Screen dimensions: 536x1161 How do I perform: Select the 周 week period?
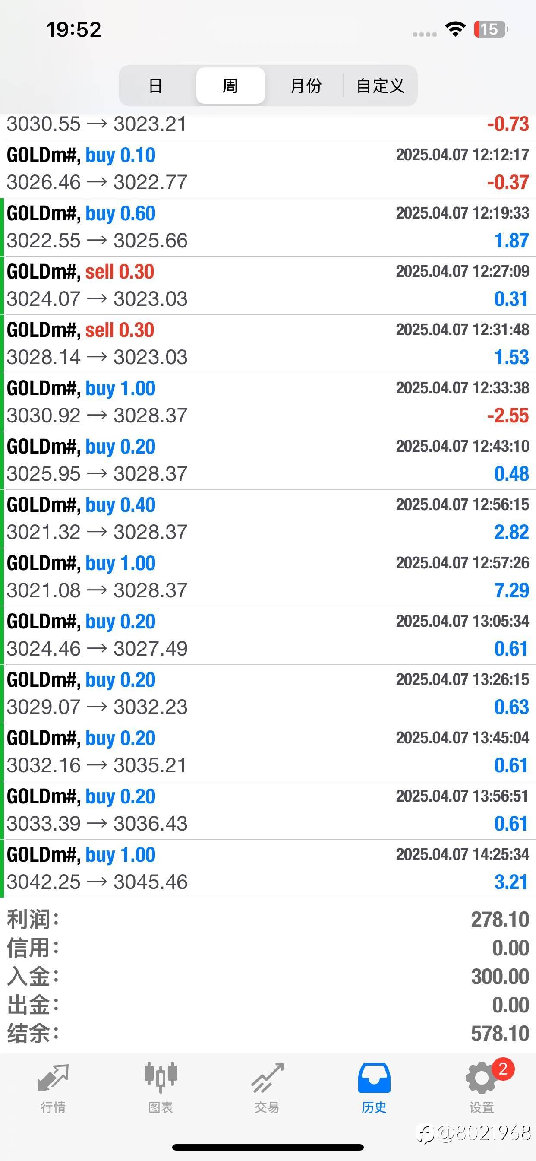pyautogui.click(x=230, y=86)
